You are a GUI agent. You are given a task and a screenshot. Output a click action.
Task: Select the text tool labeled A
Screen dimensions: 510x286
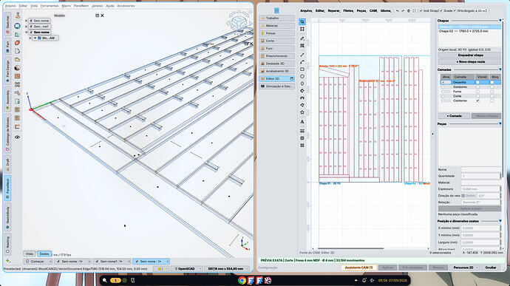(302, 122)
